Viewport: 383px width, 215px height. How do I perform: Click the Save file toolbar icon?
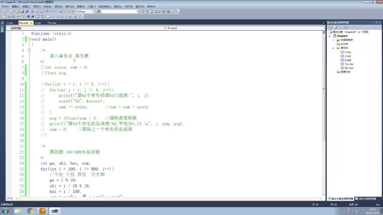pyautogui.click(x=22, y=11)
